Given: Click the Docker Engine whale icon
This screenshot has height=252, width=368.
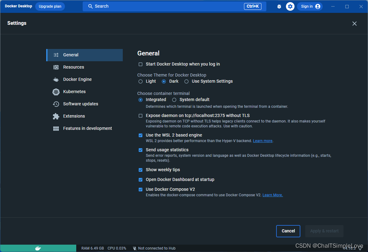Looking at the screenshot, I should (56, 80).
